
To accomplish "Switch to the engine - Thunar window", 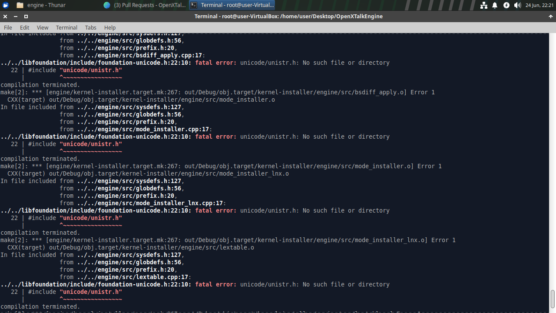I will tap(56, 5).
